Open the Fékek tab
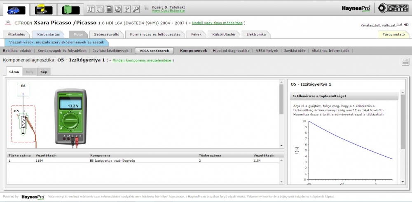This screenshot has height=202, width=412. point(196,35)
